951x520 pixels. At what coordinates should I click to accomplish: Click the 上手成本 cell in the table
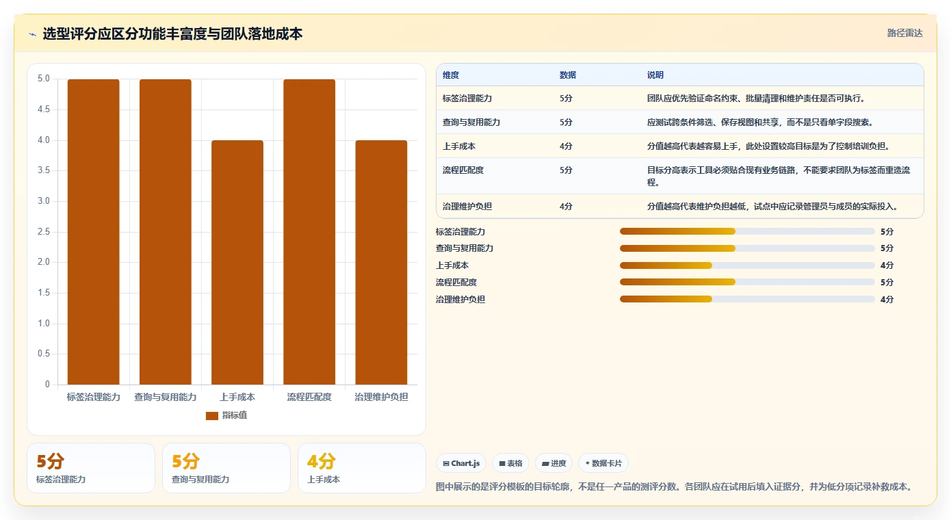coord(459,146)
